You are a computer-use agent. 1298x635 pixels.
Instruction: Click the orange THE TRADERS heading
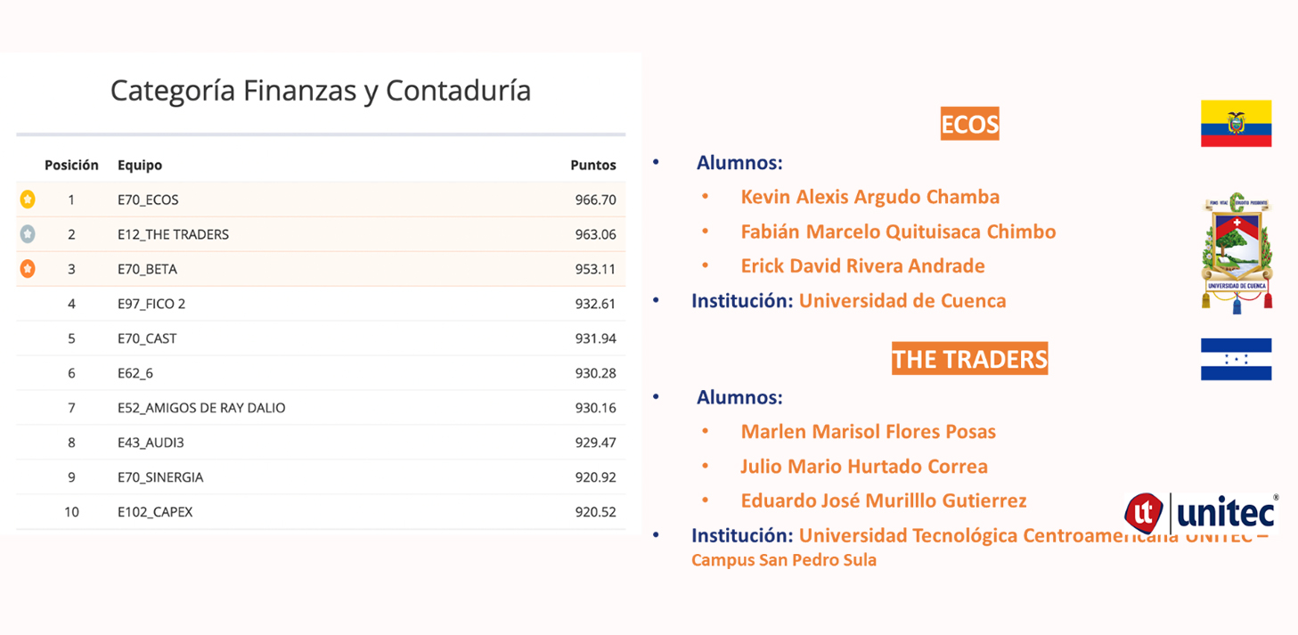click(x=969, y=359)
